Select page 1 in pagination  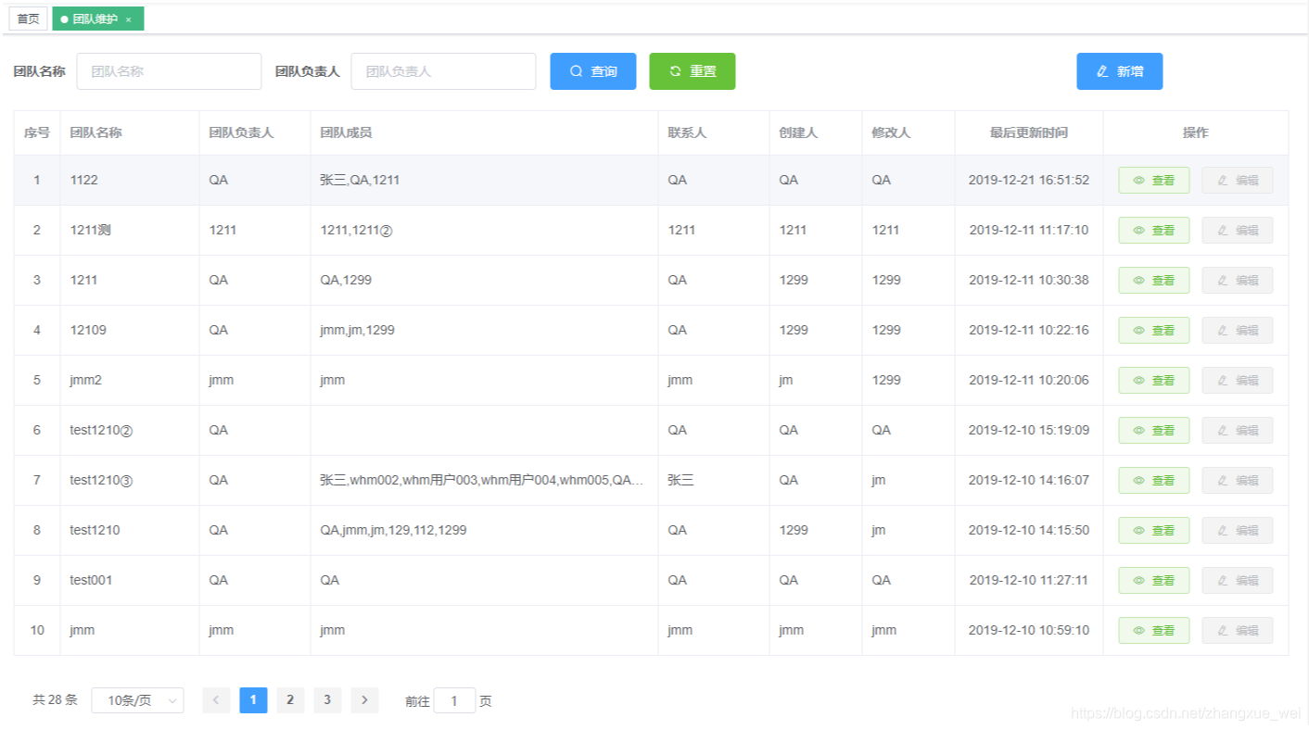tap(253, 700)
